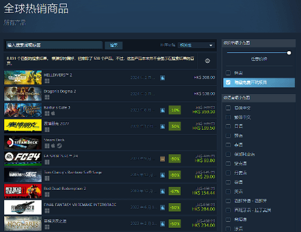Click the -67% discount badge
This screenshot has width=301, height=232.
[175, 191]
